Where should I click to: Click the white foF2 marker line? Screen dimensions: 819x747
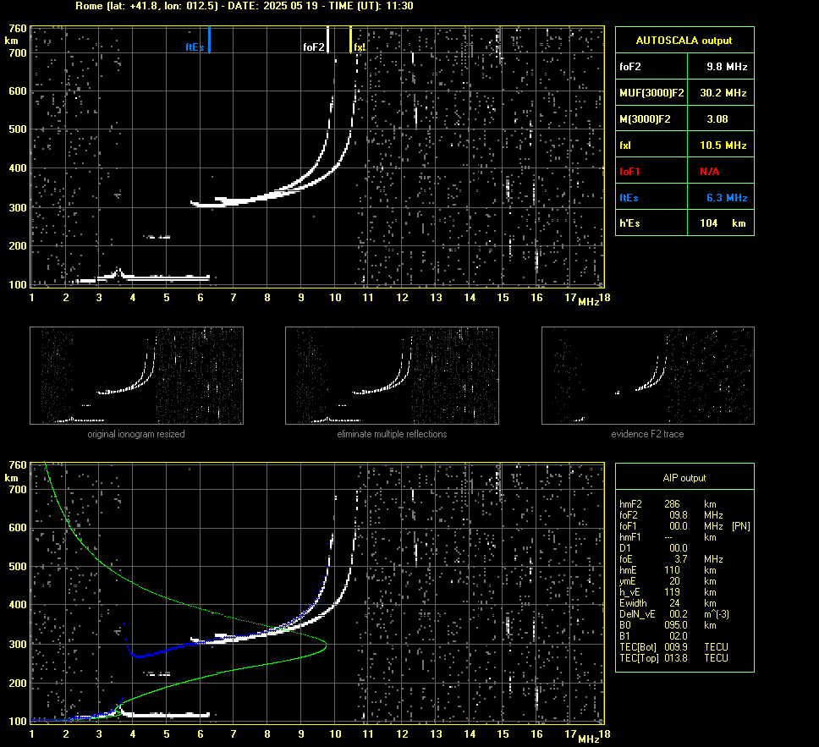coord(328,40)
